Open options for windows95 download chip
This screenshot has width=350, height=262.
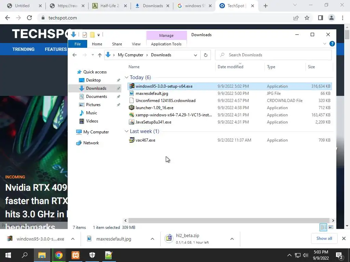point(73,239)
